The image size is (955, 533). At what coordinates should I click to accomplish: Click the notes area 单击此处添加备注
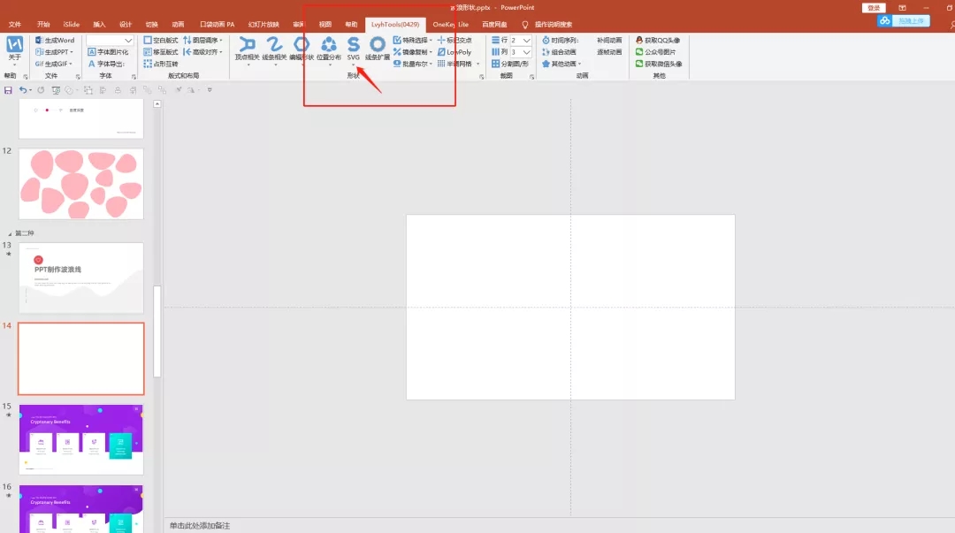pyautogui.click(x=200, y=526)
